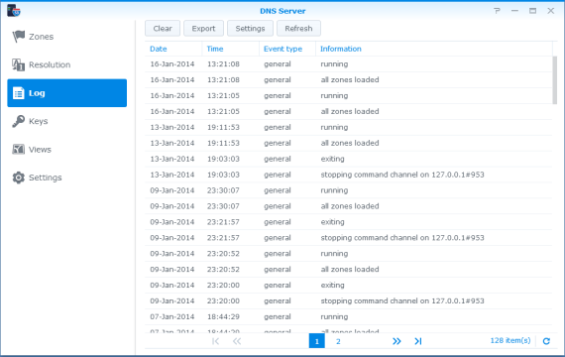Export the log with Export button
The width and height of the screenshot is (565, 357).
coord(203,28)
